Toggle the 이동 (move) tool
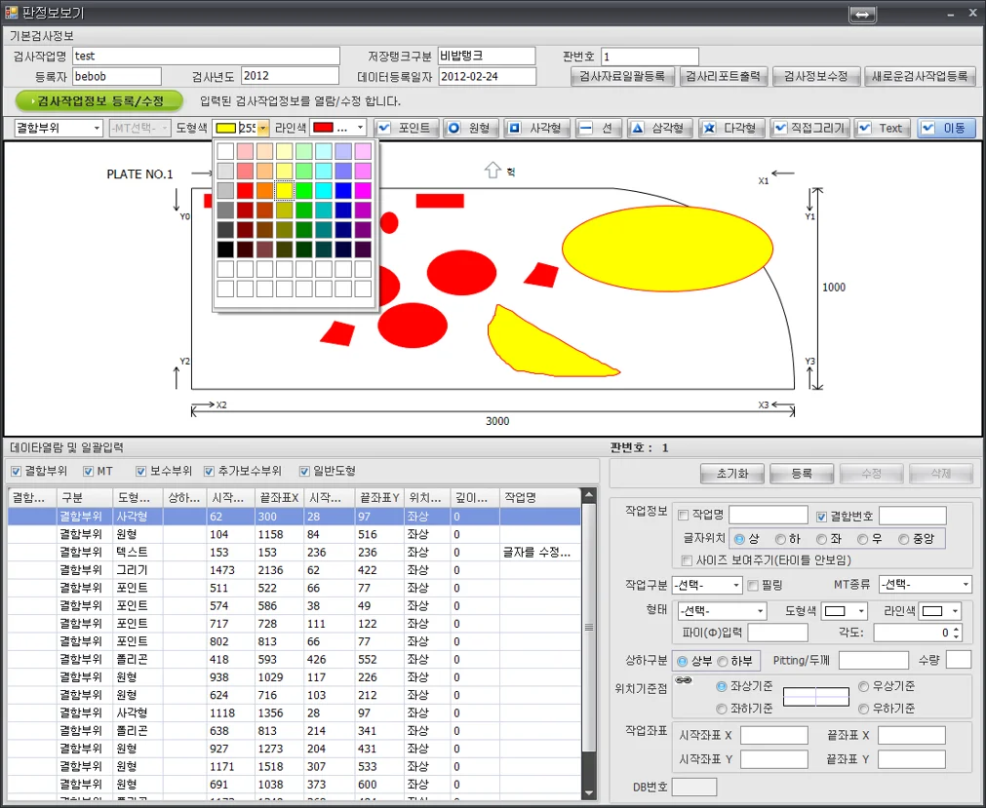The width and height of the screenshot is (986, 808). click(x=946, y=128)
